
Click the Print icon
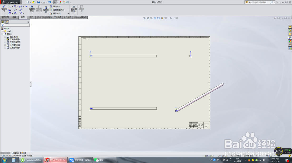pyautogui.click(x=44, y=2)
